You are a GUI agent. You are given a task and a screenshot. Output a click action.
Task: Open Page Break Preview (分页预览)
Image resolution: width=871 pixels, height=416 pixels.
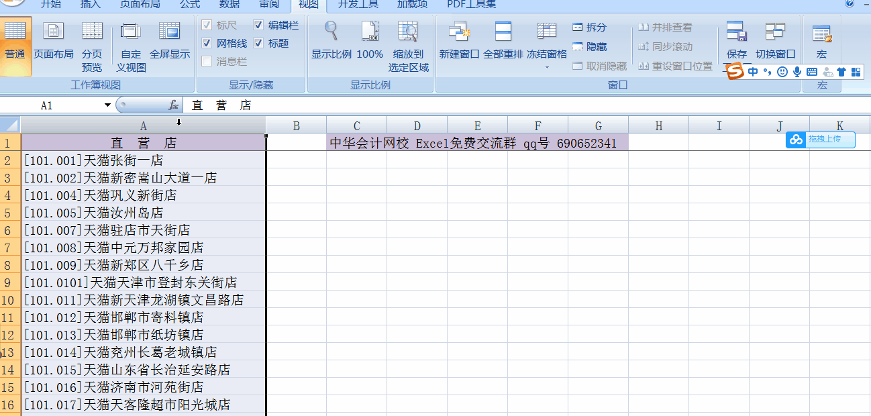(x=92, y=46)
